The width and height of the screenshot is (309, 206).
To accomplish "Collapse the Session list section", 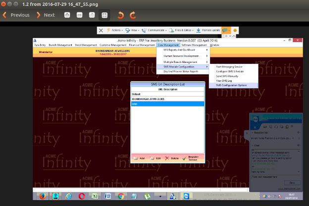I will (x=253, y=133).
